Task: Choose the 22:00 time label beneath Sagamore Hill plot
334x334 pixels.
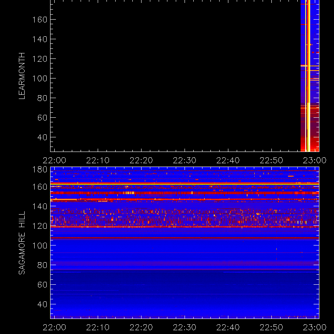Action: coord(54,327)
